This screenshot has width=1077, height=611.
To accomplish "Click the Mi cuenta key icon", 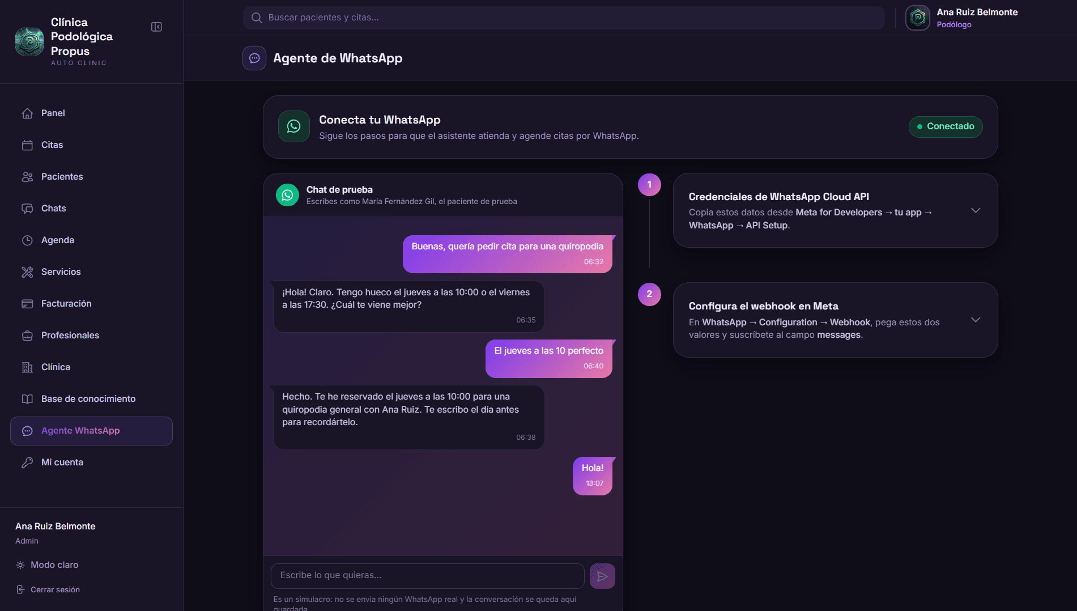I will pos(27,463).
